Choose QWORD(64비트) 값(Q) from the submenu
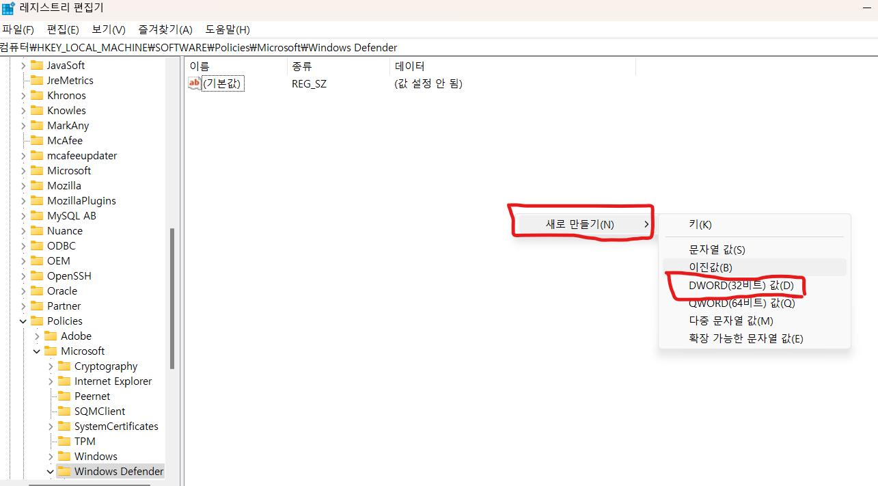Image resolution: width=878 pixels, height=486 pixels. 754,303
